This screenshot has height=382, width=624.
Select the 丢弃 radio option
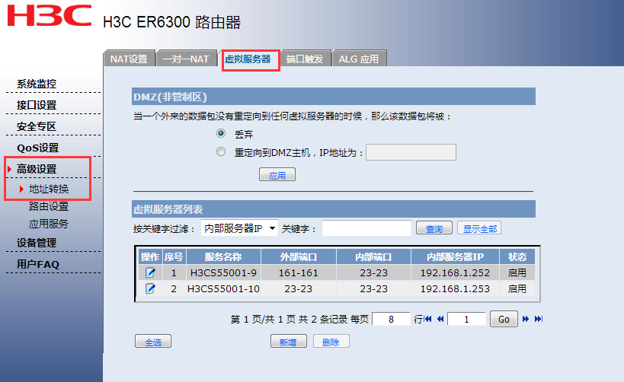[x=221, y=133]
